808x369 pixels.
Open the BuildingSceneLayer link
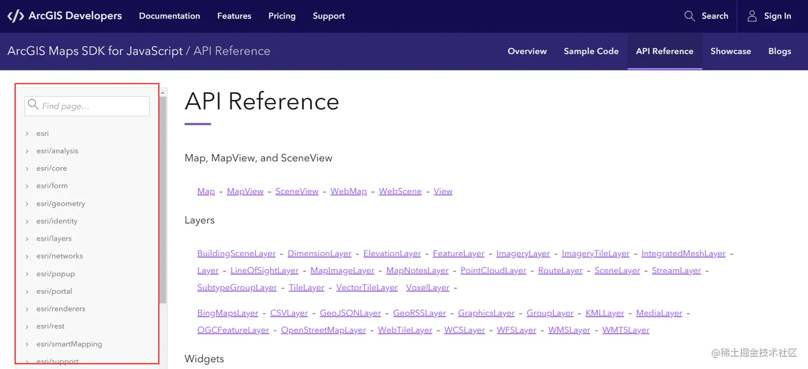tap(236, 254)
